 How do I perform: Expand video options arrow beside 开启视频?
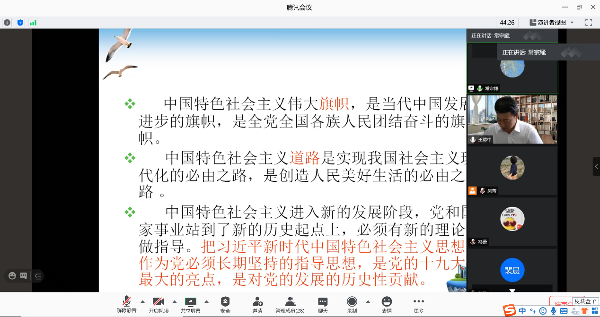click(175, 301)
